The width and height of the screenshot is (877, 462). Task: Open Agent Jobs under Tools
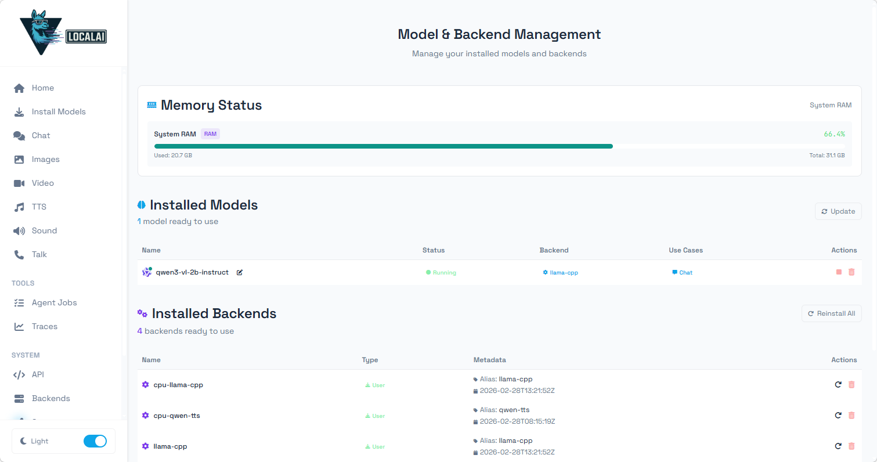[54, 302]
